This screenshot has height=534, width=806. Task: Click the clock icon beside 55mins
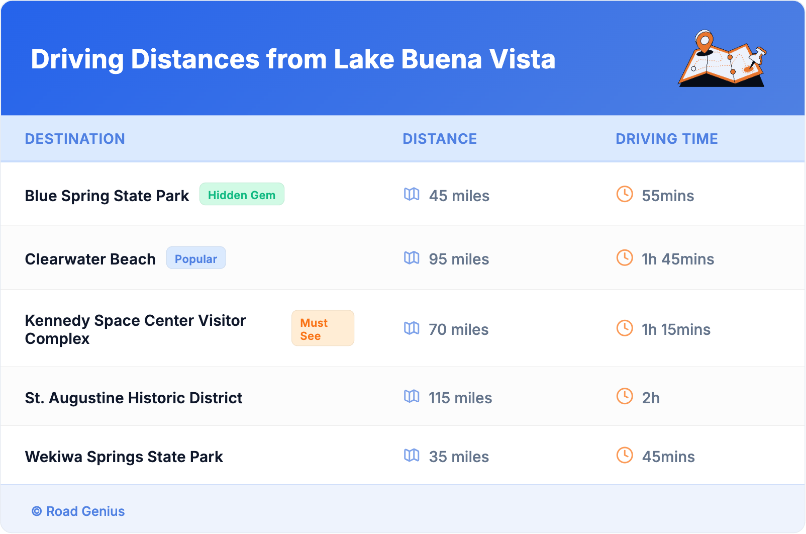click(625, 194)
